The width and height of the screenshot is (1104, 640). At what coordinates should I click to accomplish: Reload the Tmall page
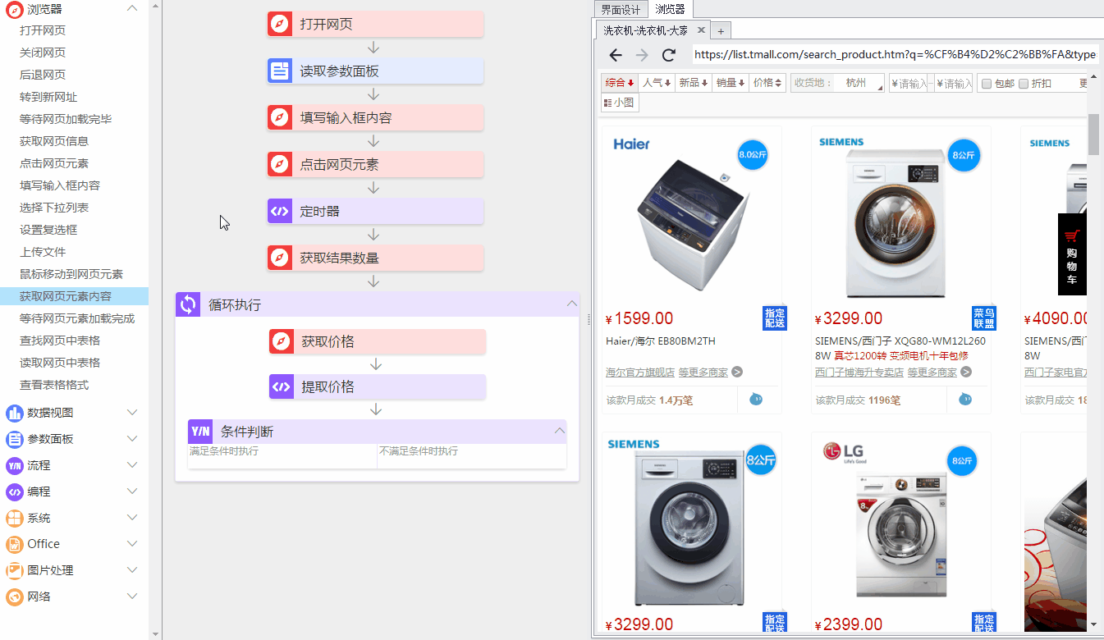tap(669, 55)
